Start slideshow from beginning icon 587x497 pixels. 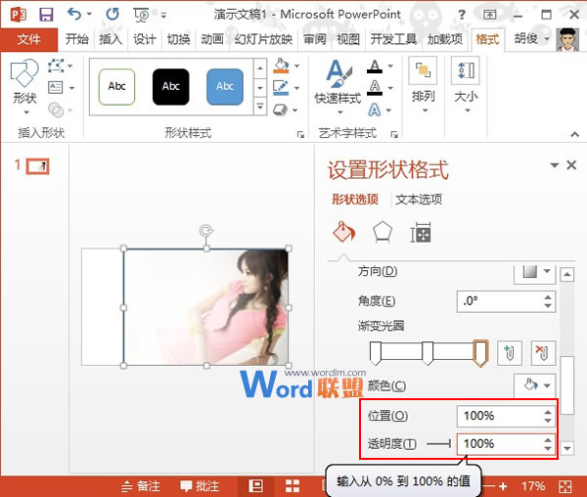click(x=141, y=15)
